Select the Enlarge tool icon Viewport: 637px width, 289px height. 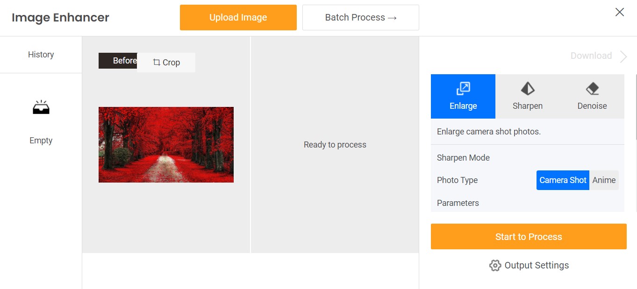[x=463, y=88]
